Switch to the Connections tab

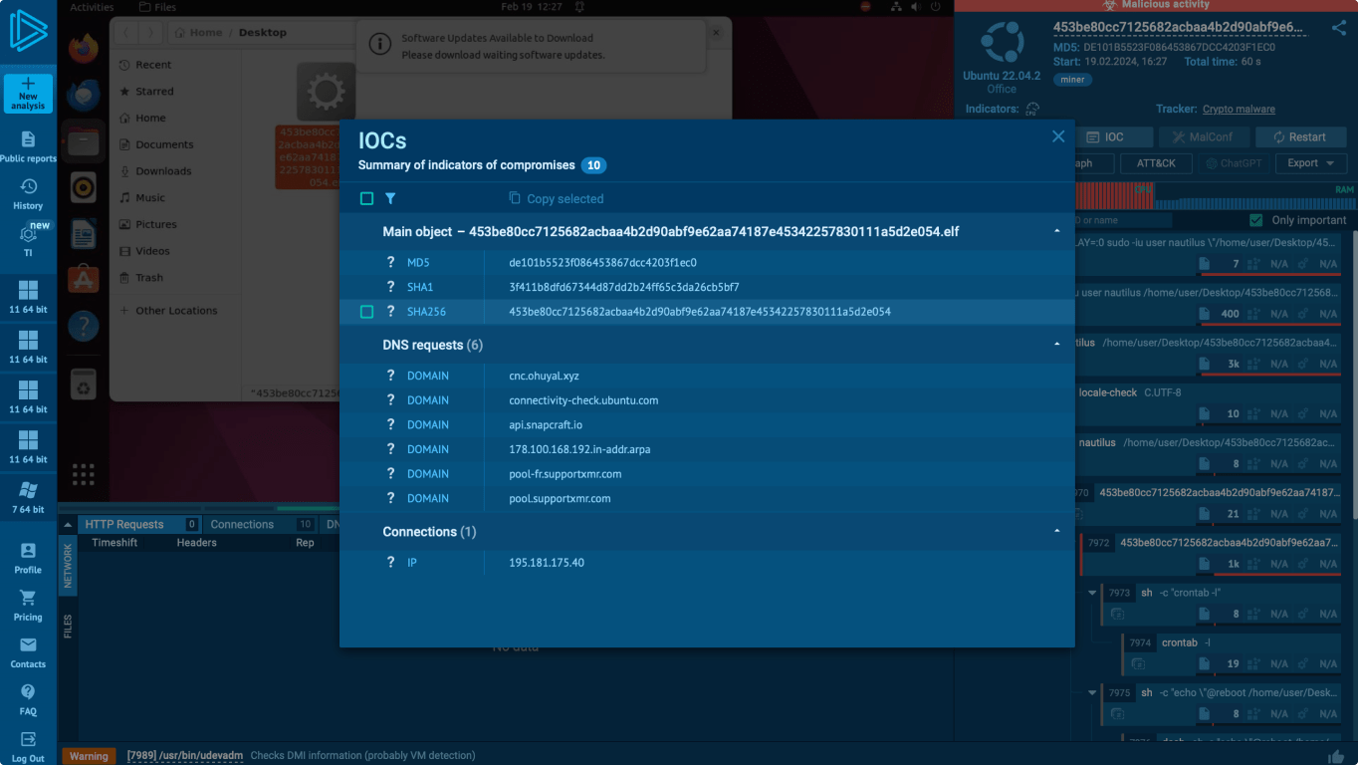242,524
